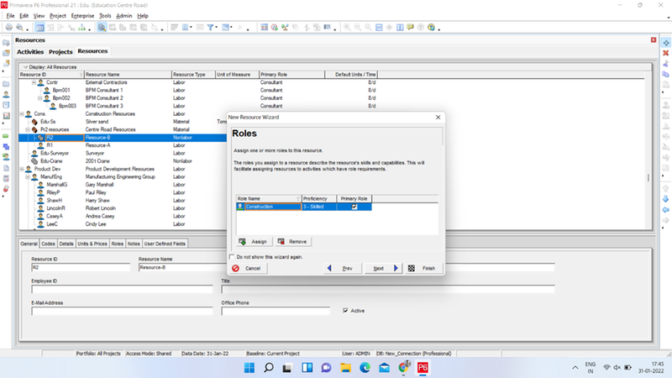Click the Office Phone input field
The image size is (672, 378).
(276, 311)
